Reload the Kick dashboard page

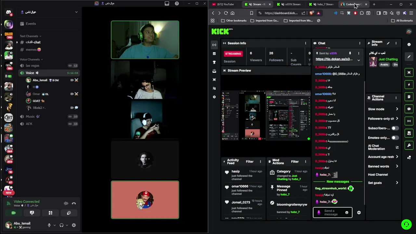tap(226, 13)
